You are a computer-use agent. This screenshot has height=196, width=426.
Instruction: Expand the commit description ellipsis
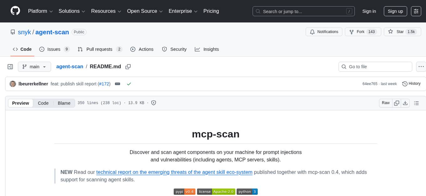(117, 84)
